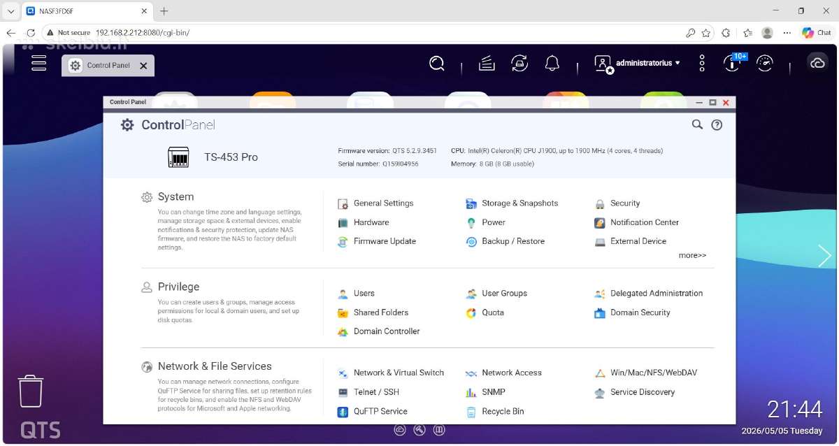Click the SNMP icon

pos(471,393)
